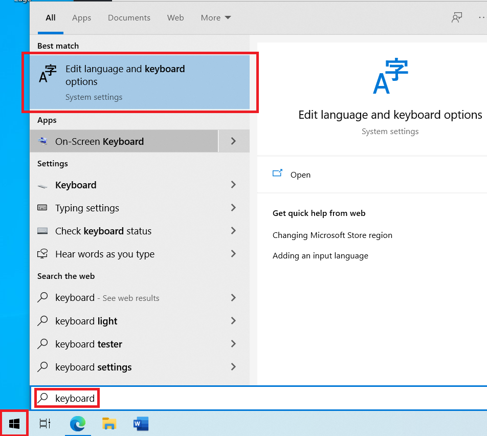This screenshot has width=487, height=436.
Task: Open File Explorer from the taskbar
Action: (x=109, y=423)
